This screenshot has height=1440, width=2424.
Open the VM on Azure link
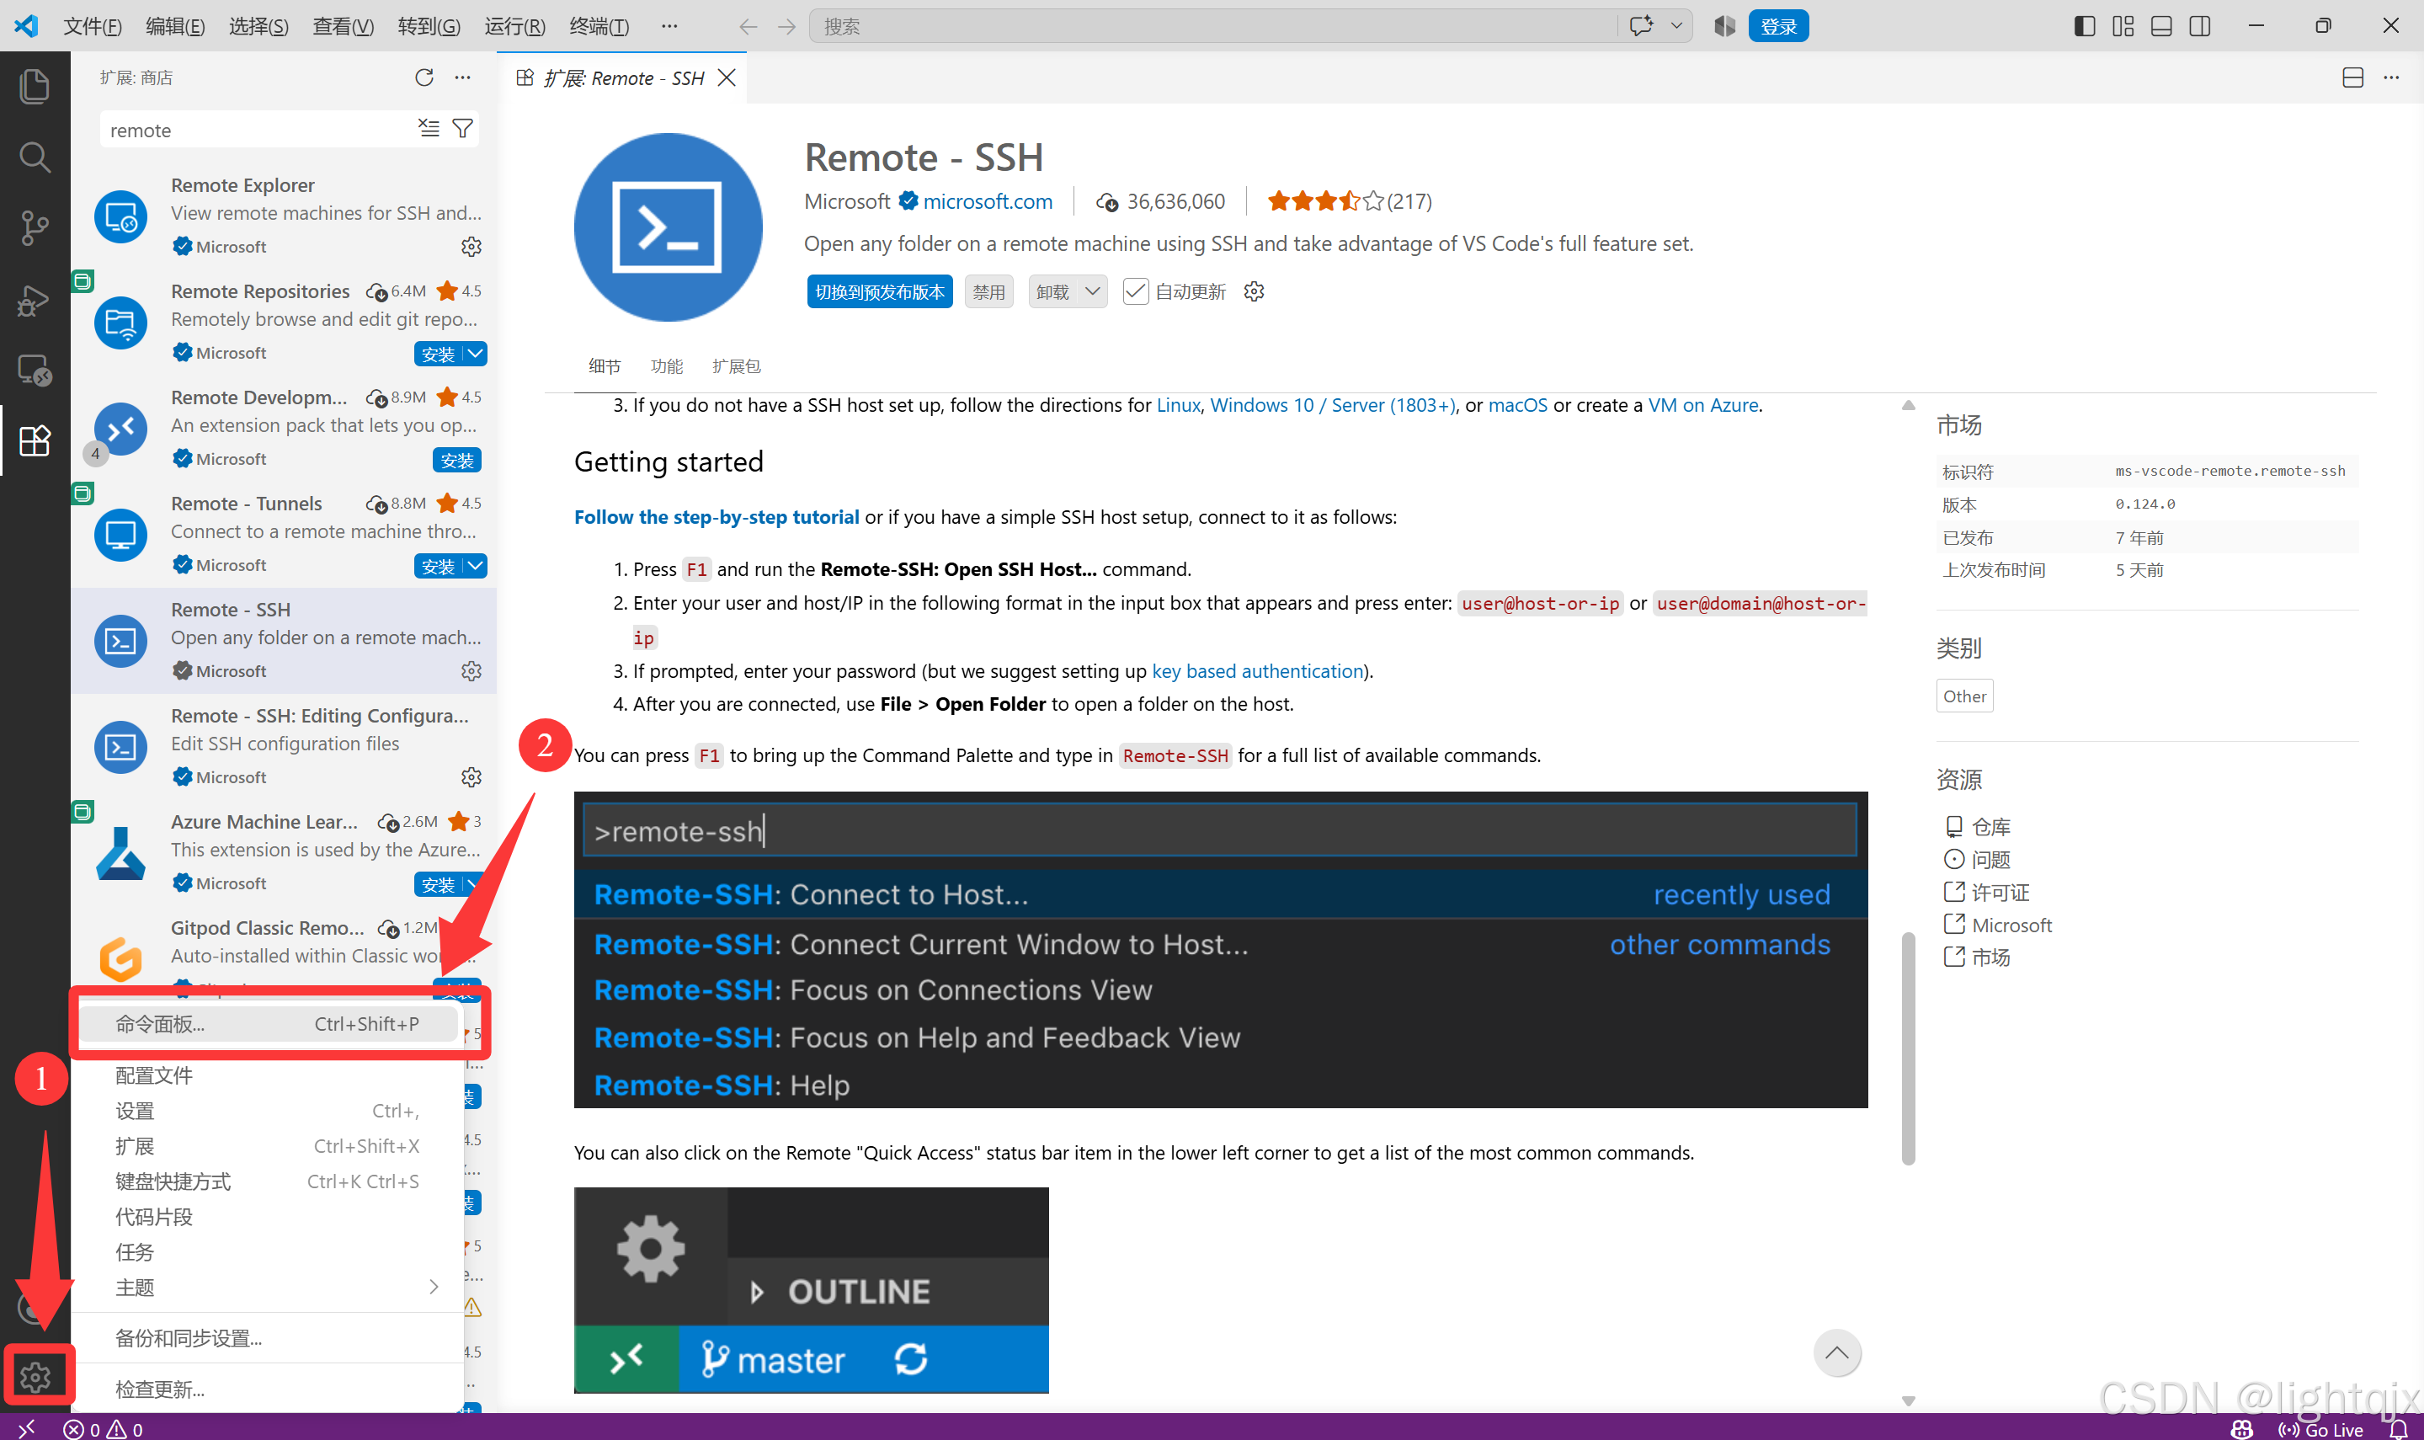(1703, 405)
